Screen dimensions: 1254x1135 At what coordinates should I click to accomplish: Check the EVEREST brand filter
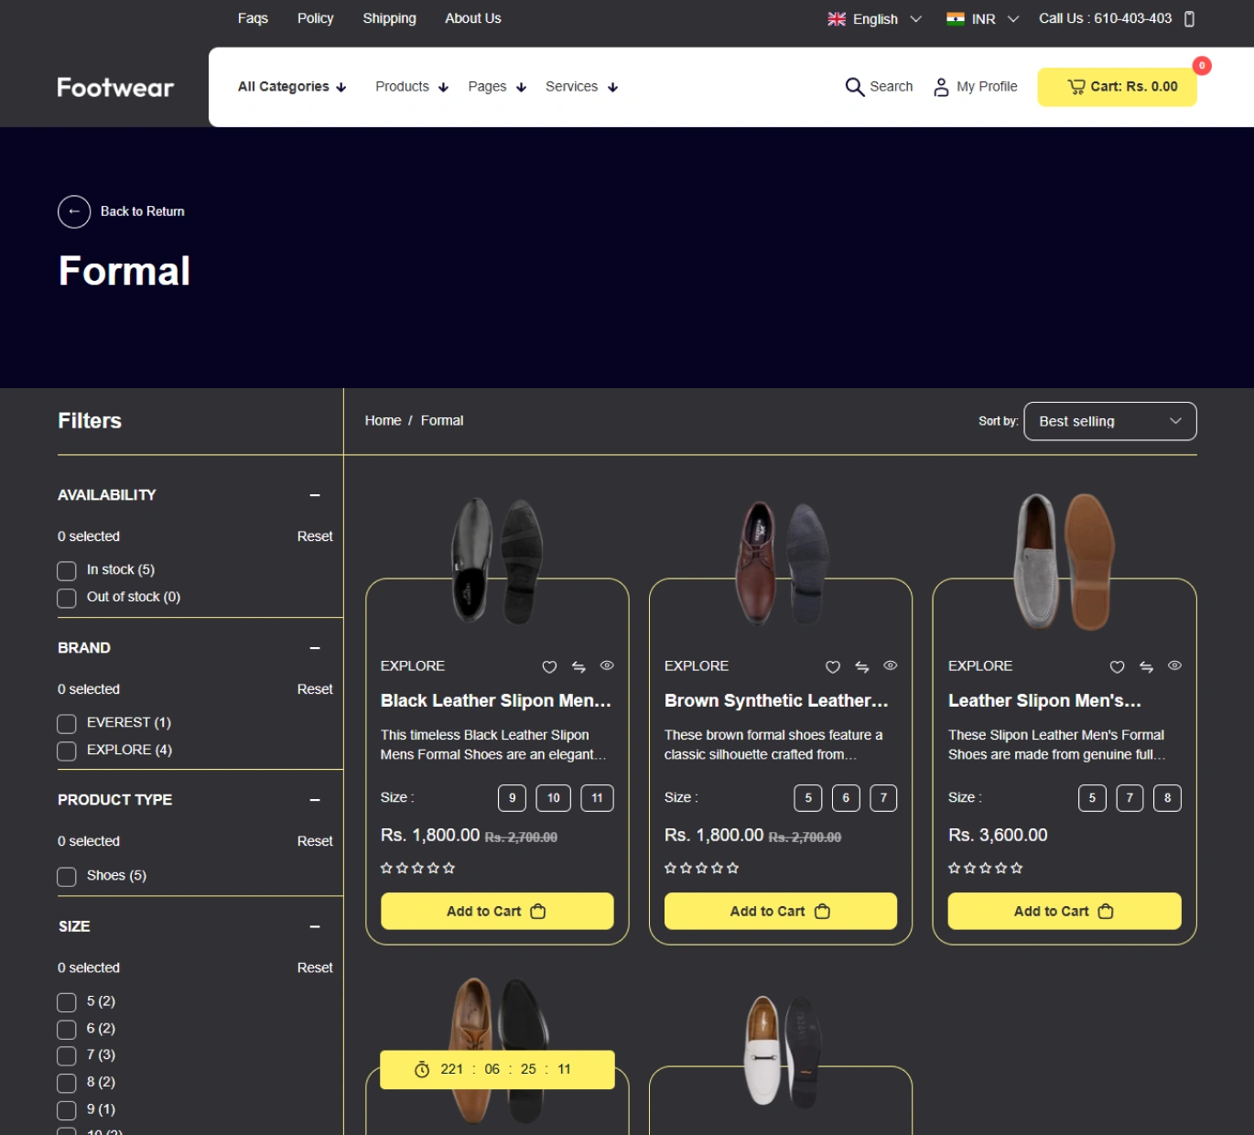click(67, 724)
